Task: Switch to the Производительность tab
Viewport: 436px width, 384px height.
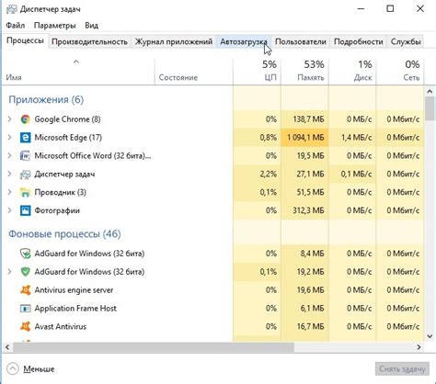Action: point(89,41)
